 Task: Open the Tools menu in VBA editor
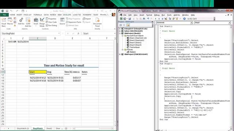coord(169,15)
